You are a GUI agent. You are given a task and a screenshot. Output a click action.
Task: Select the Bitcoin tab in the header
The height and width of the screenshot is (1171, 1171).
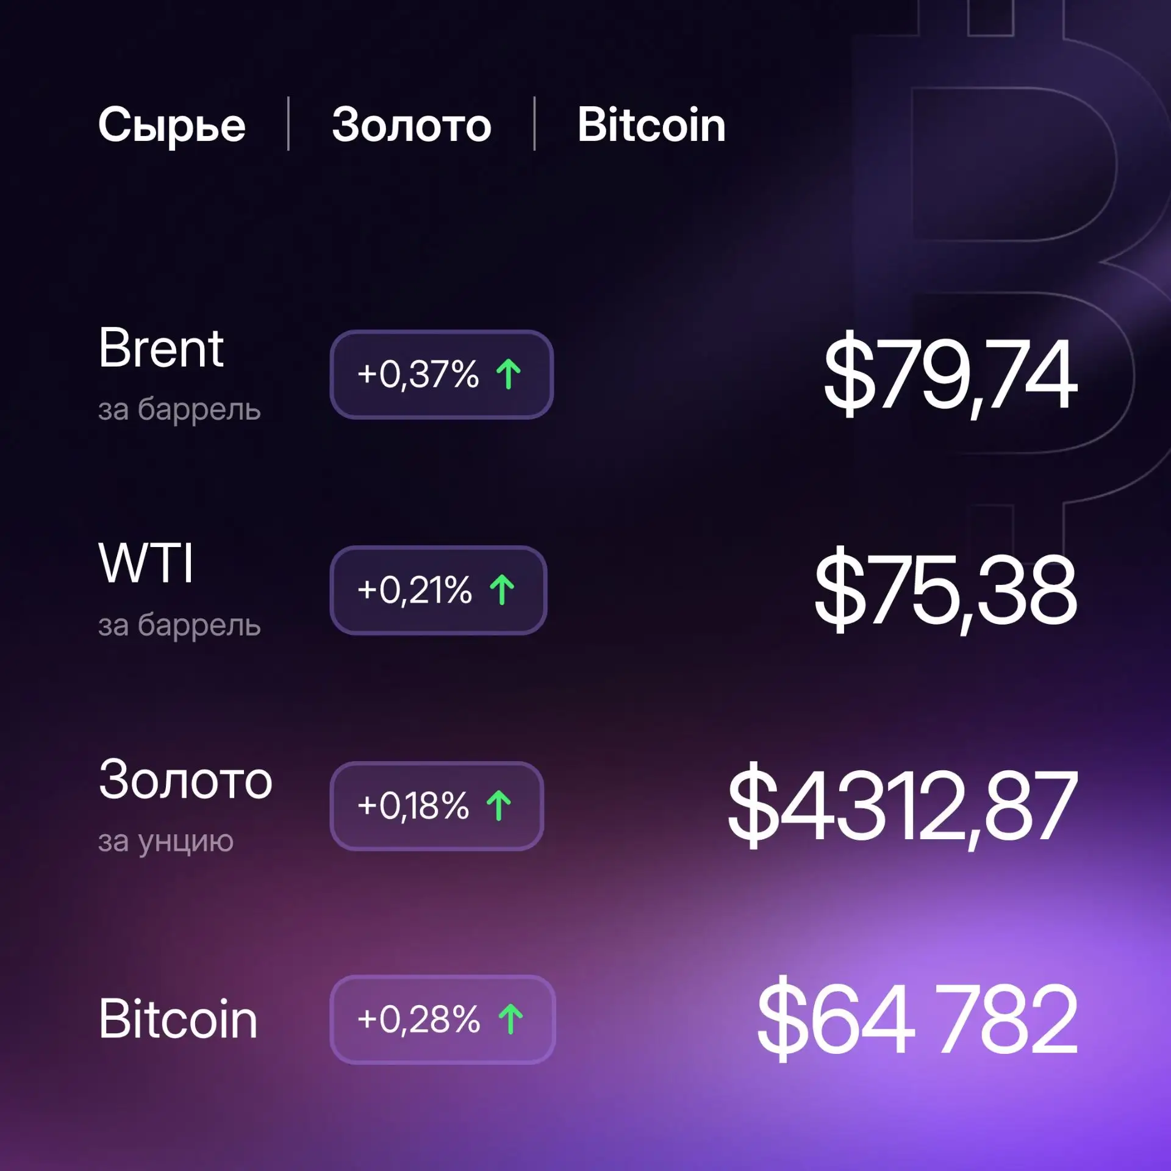pos(651,124)
